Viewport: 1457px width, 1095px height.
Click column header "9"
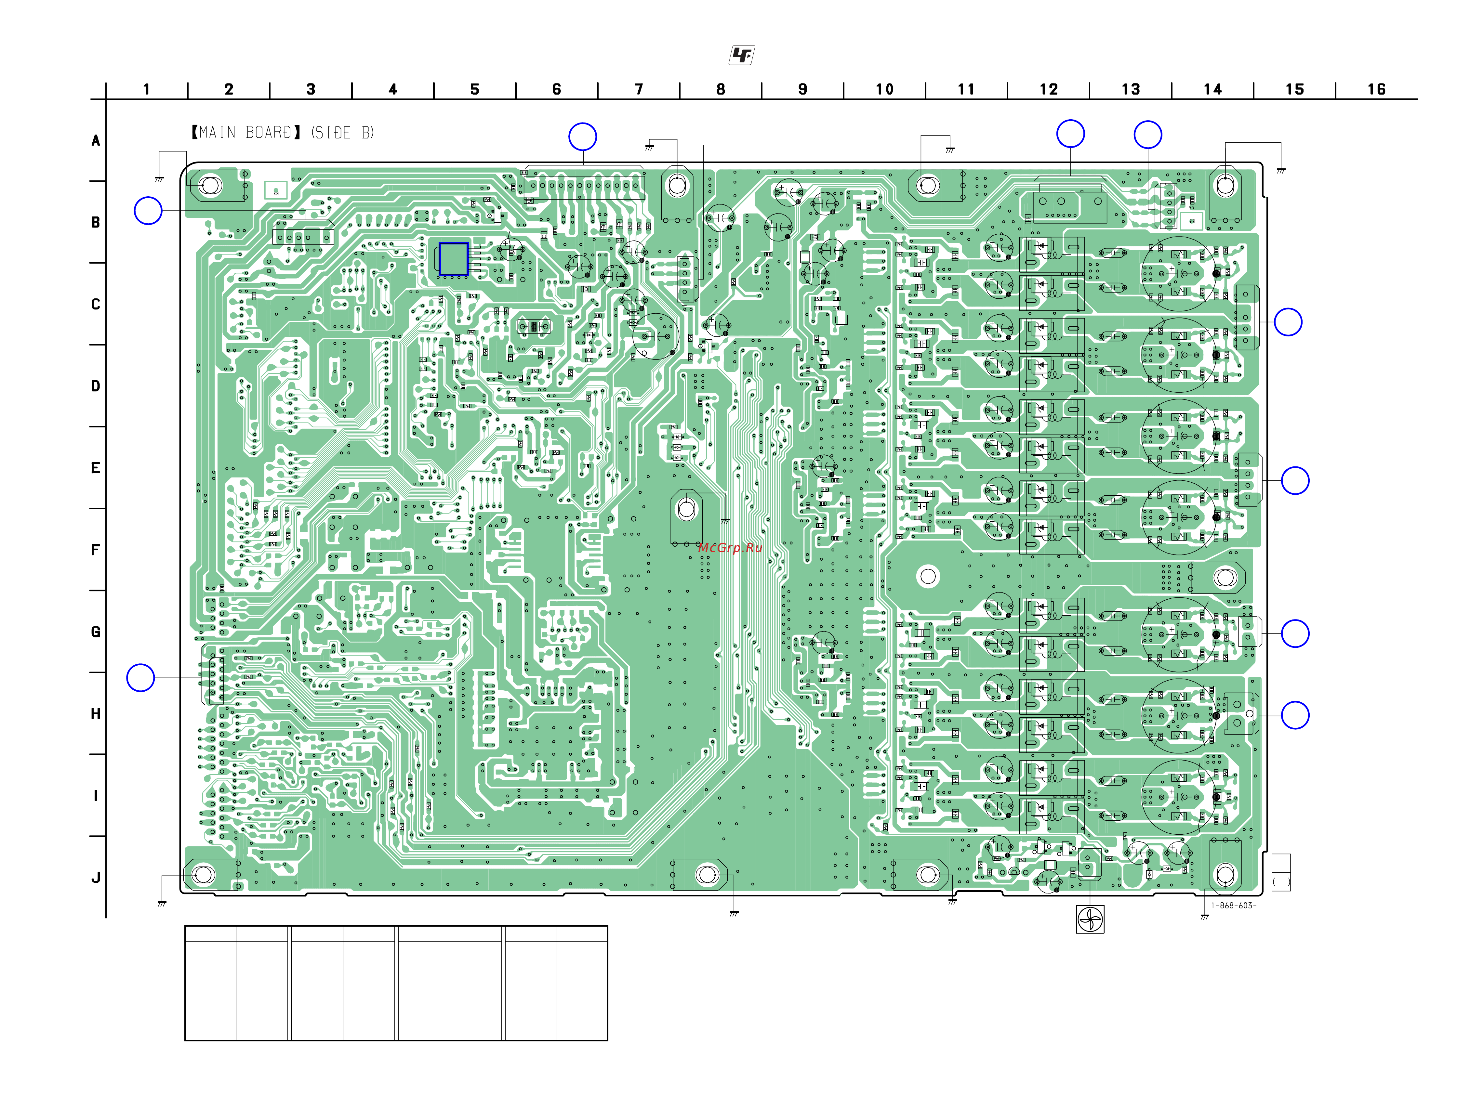click(x=802, y=89)
